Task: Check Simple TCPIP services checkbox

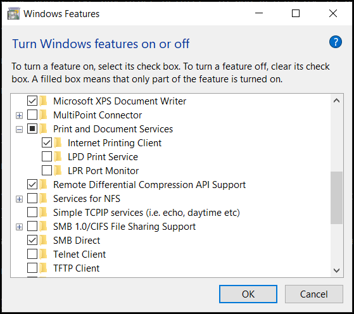Action: 32,213
